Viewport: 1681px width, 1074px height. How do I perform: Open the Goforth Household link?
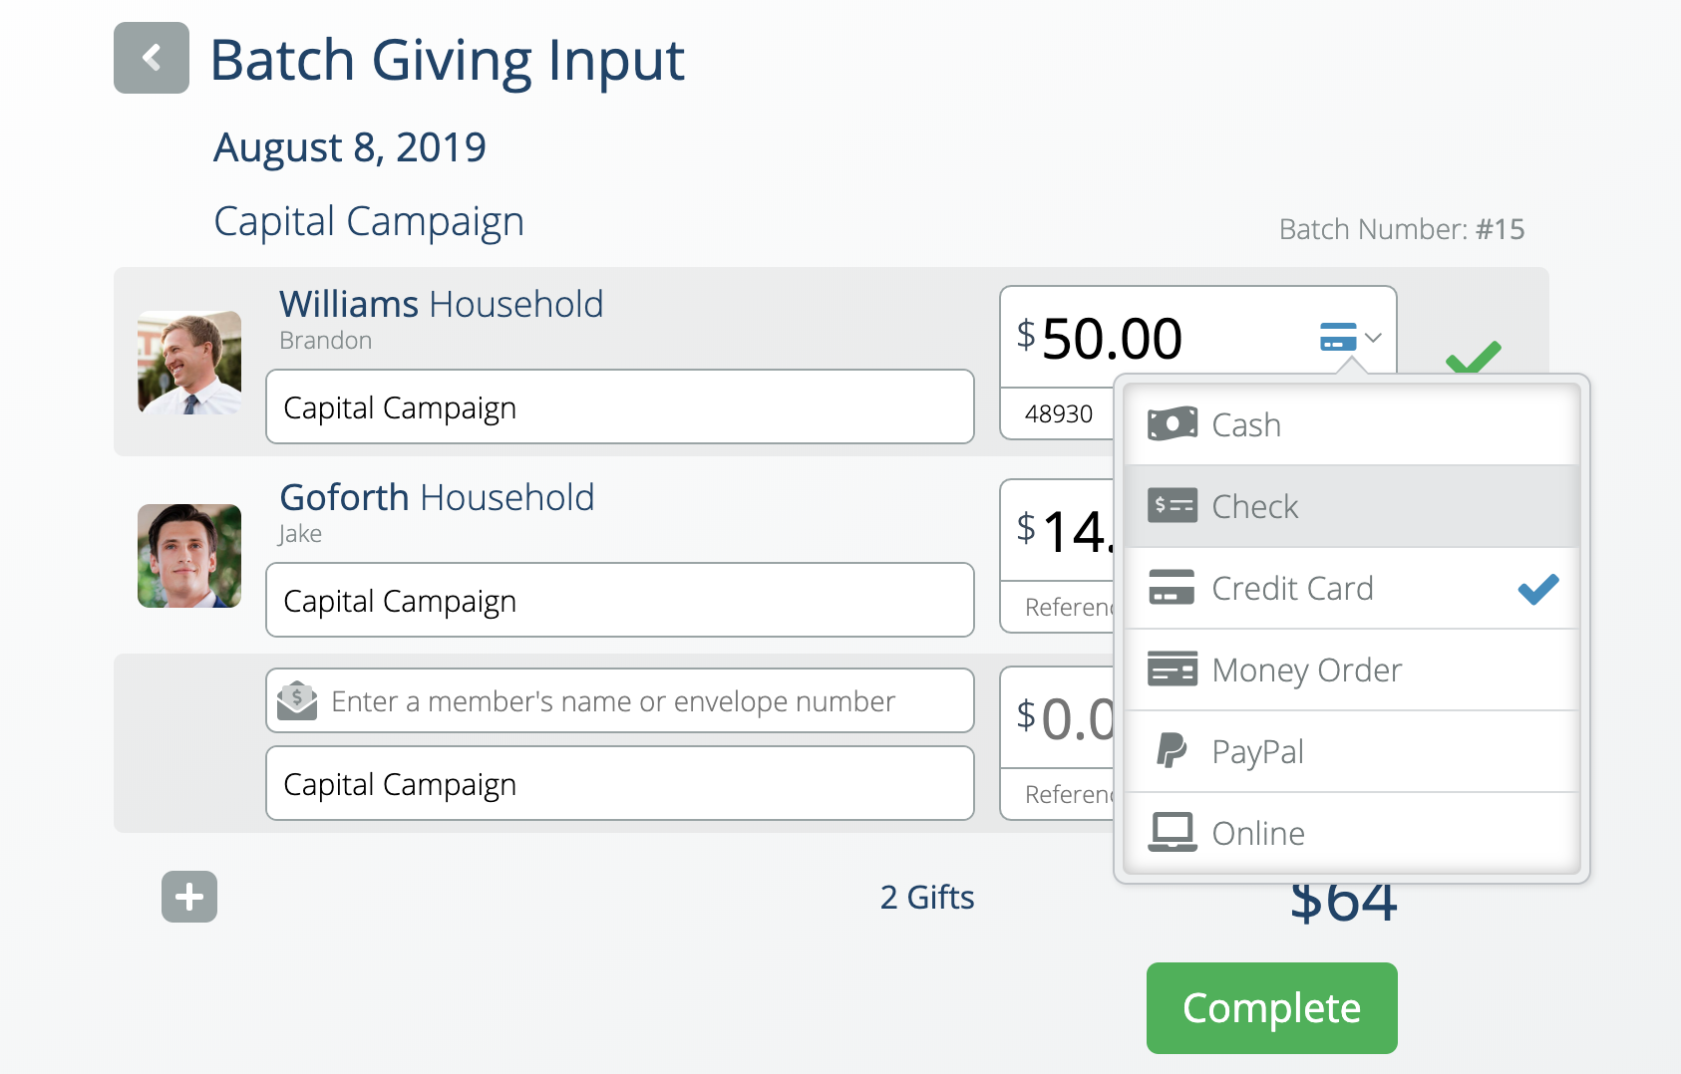point(437,497)
